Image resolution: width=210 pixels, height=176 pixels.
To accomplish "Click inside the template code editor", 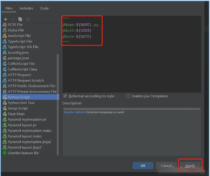I will tap(132, 54).
